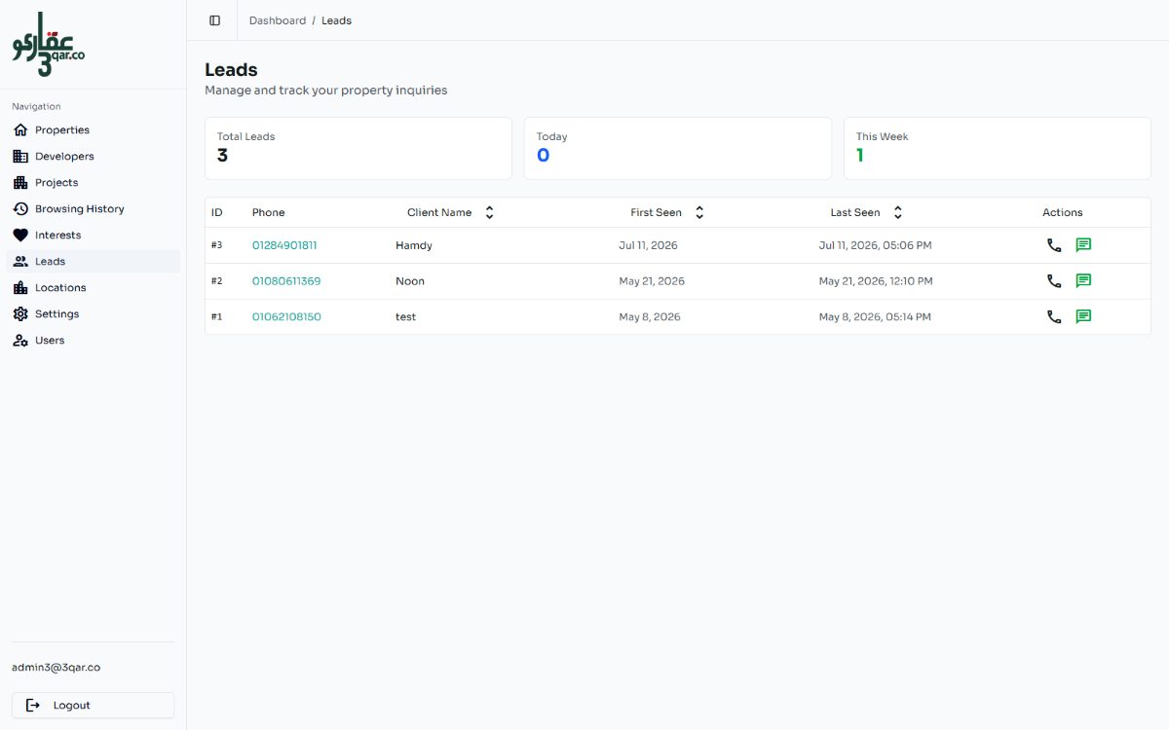
Task: Open phone number 01284901811
Action: 284,245
